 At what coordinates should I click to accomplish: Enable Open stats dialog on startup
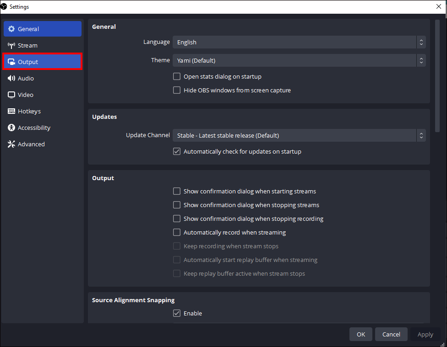tap(177, 77)
